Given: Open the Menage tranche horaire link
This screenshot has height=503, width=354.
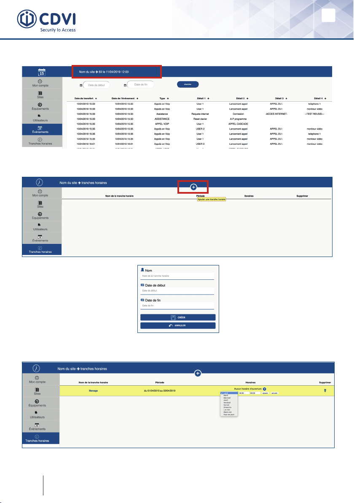Looking at the screenshot, I should pos(93,391).
